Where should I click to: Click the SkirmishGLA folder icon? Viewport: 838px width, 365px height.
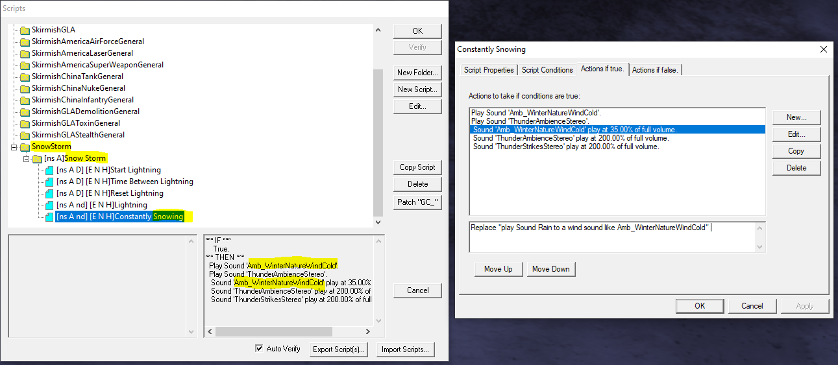click(25, 30)
